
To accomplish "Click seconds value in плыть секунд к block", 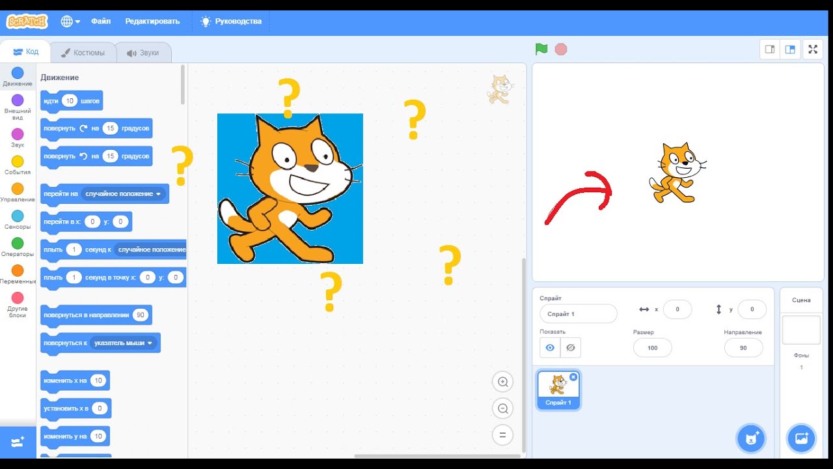I will (74, 249).
